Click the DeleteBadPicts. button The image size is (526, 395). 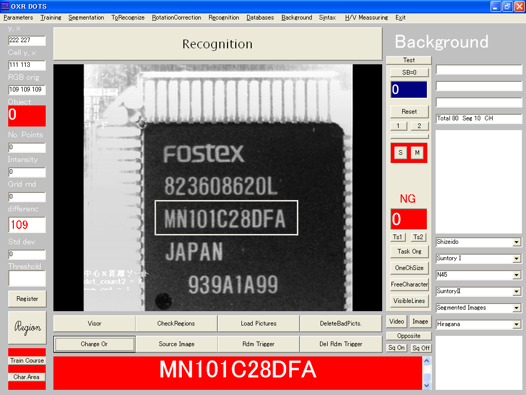click(x=341, y=324)
